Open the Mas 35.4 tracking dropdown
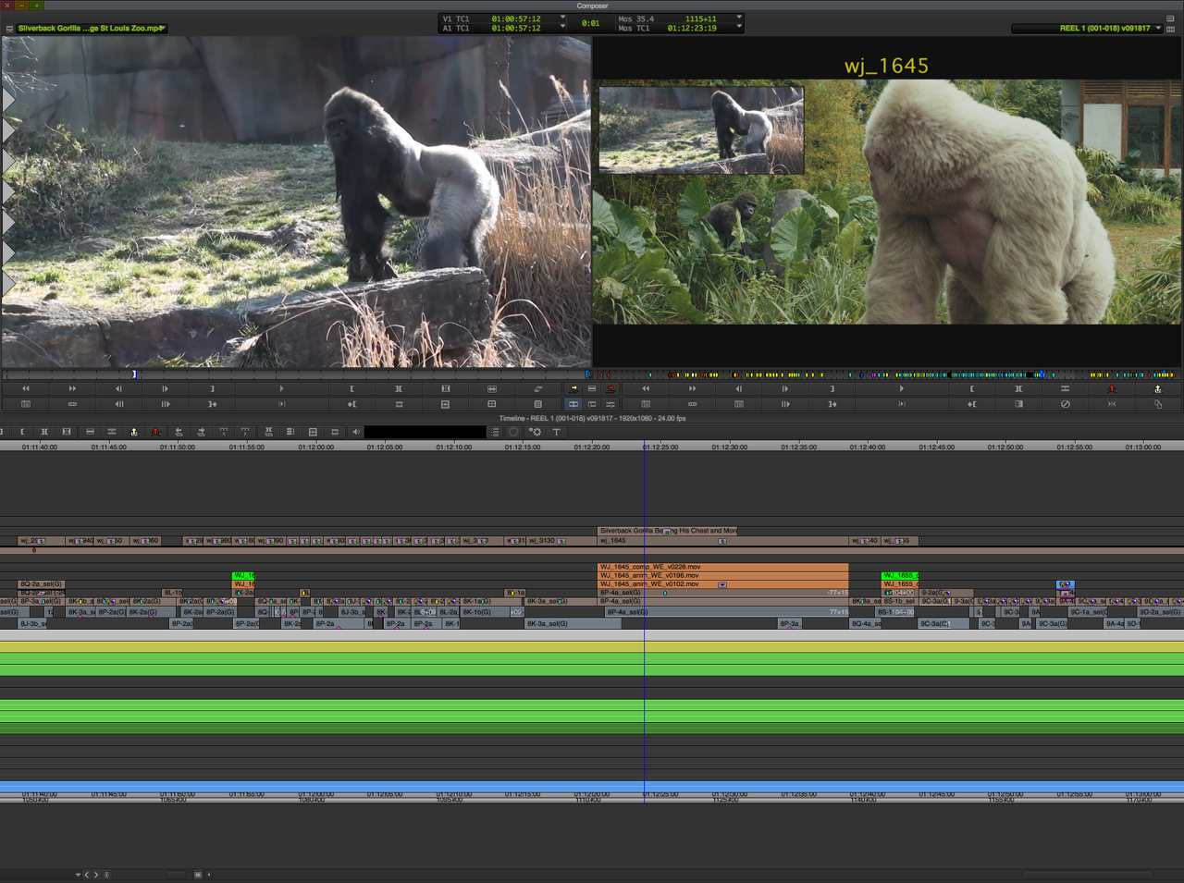Screen dimensions: 1184x883 point(738,18)
